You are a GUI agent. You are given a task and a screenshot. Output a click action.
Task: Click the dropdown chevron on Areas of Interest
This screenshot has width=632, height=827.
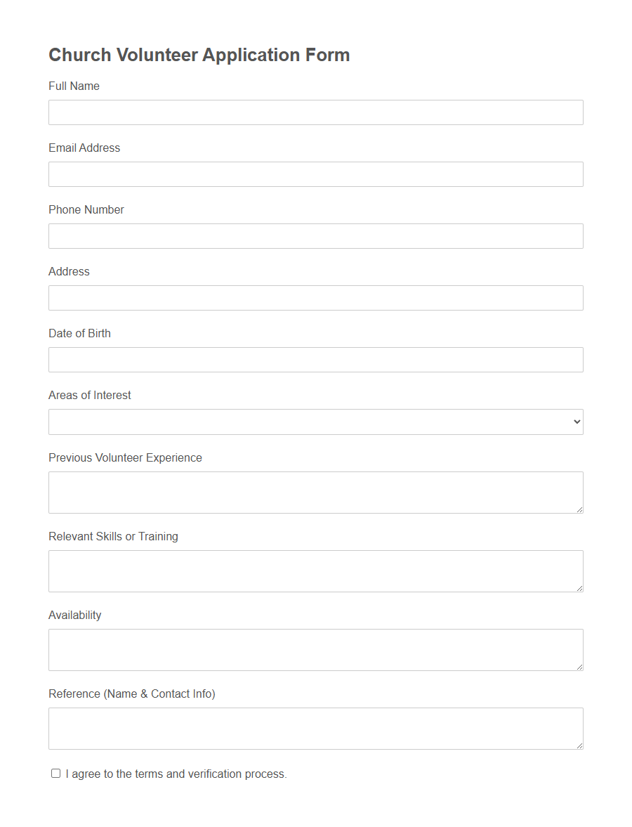576,422
